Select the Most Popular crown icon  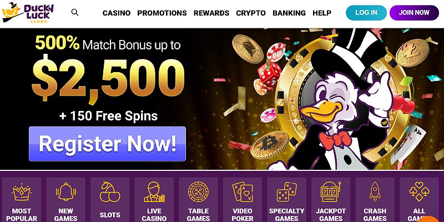pos(22,191)
